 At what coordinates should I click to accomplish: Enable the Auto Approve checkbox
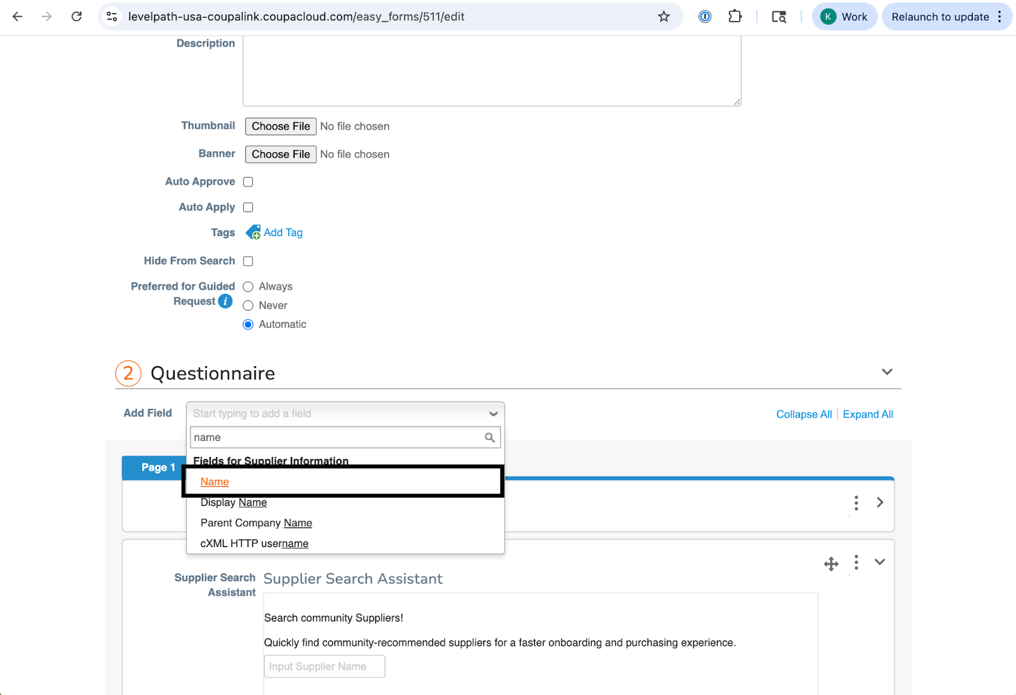coord(248,182)
